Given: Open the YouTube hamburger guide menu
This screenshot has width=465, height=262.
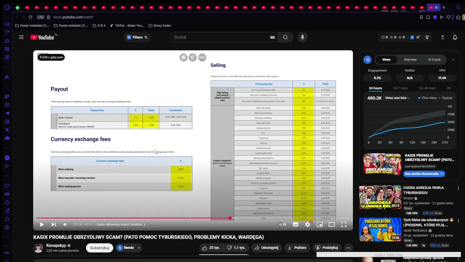Looking at the screenshot, I should pyautogui.click(x=21, y=37).
